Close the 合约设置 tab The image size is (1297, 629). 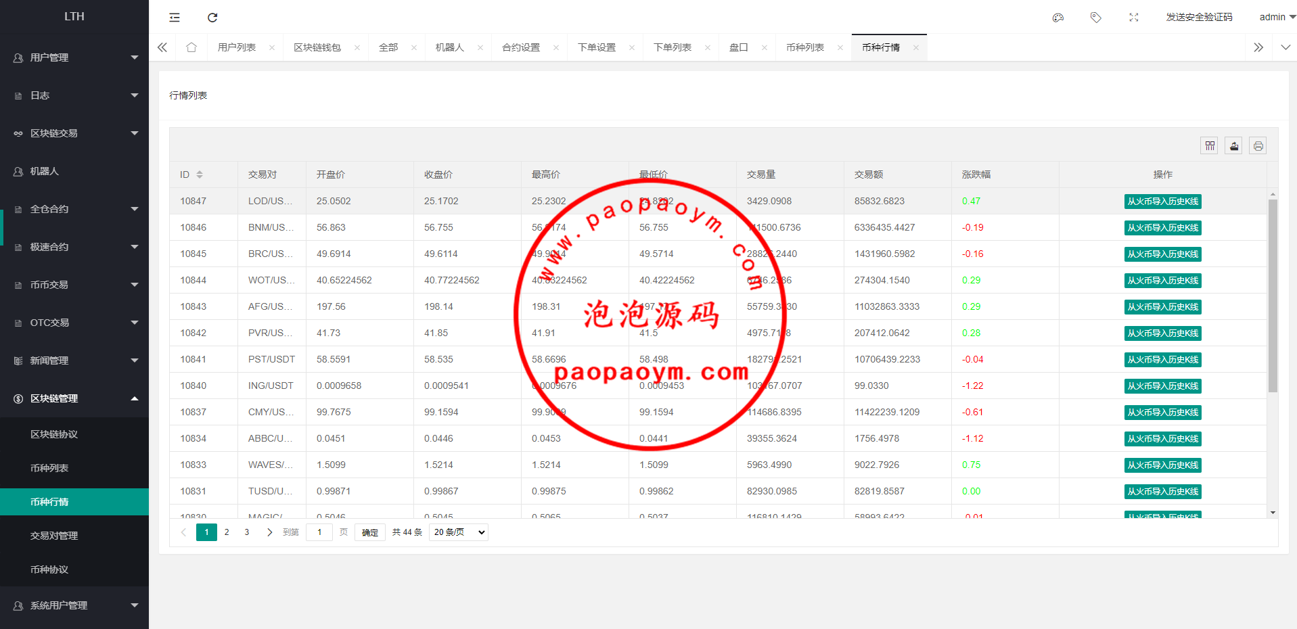pos(556,47)
